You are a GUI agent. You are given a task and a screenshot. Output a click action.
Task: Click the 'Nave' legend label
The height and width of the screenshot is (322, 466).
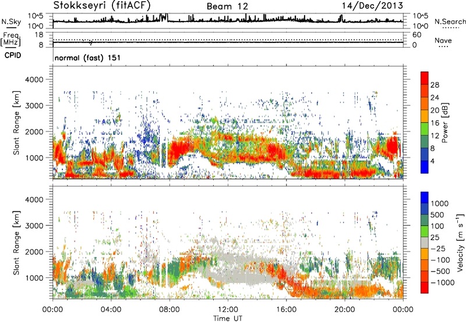pos(443,40)
